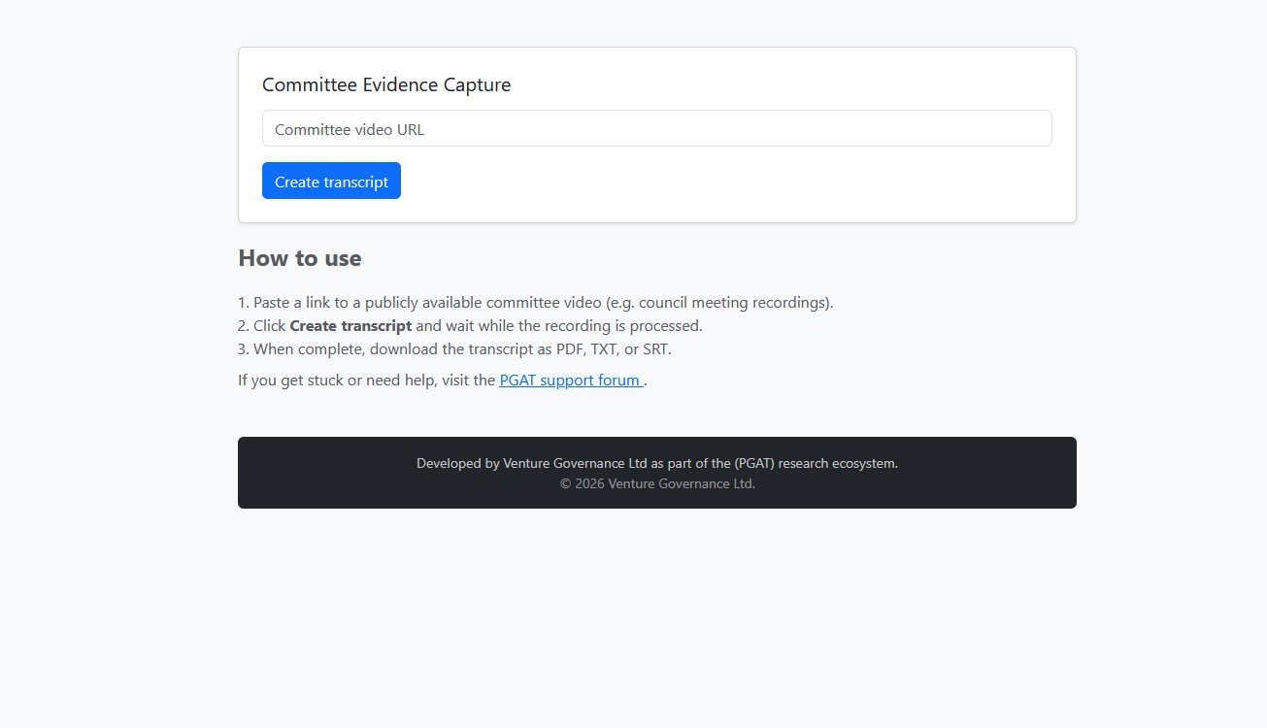Click Developed by Venture Governance Ltd in footer
The image size is (1267, 728).
click(x=532, y=464)
